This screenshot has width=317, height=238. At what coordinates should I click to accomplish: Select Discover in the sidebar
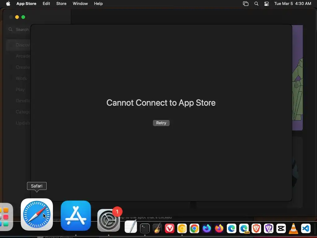pos(18,45)
